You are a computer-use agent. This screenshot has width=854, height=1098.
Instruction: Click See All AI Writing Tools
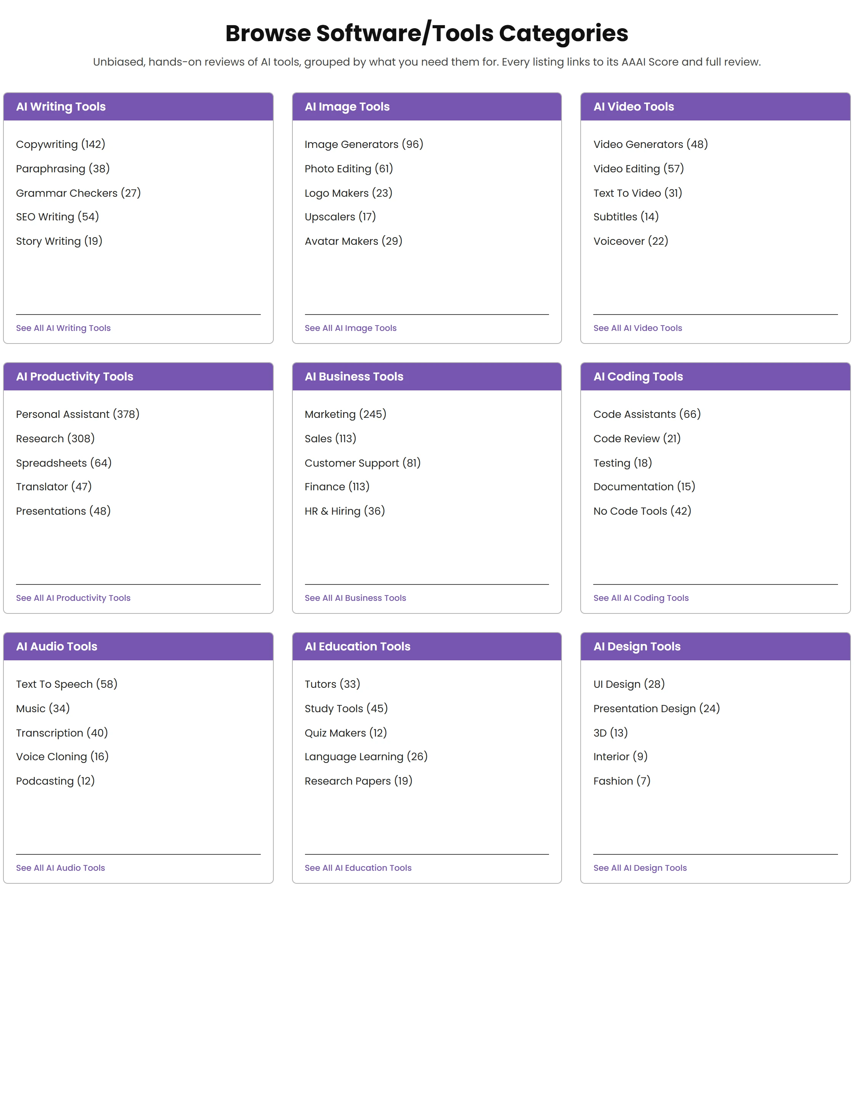pos(63,328)
